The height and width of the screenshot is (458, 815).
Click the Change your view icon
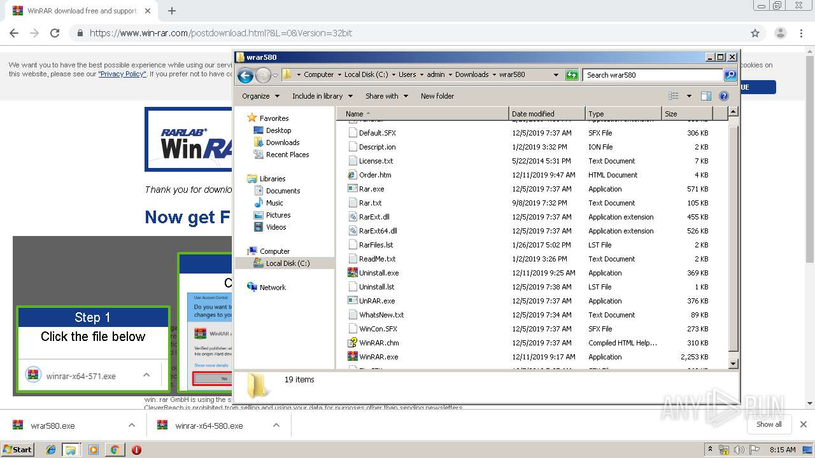674,96
